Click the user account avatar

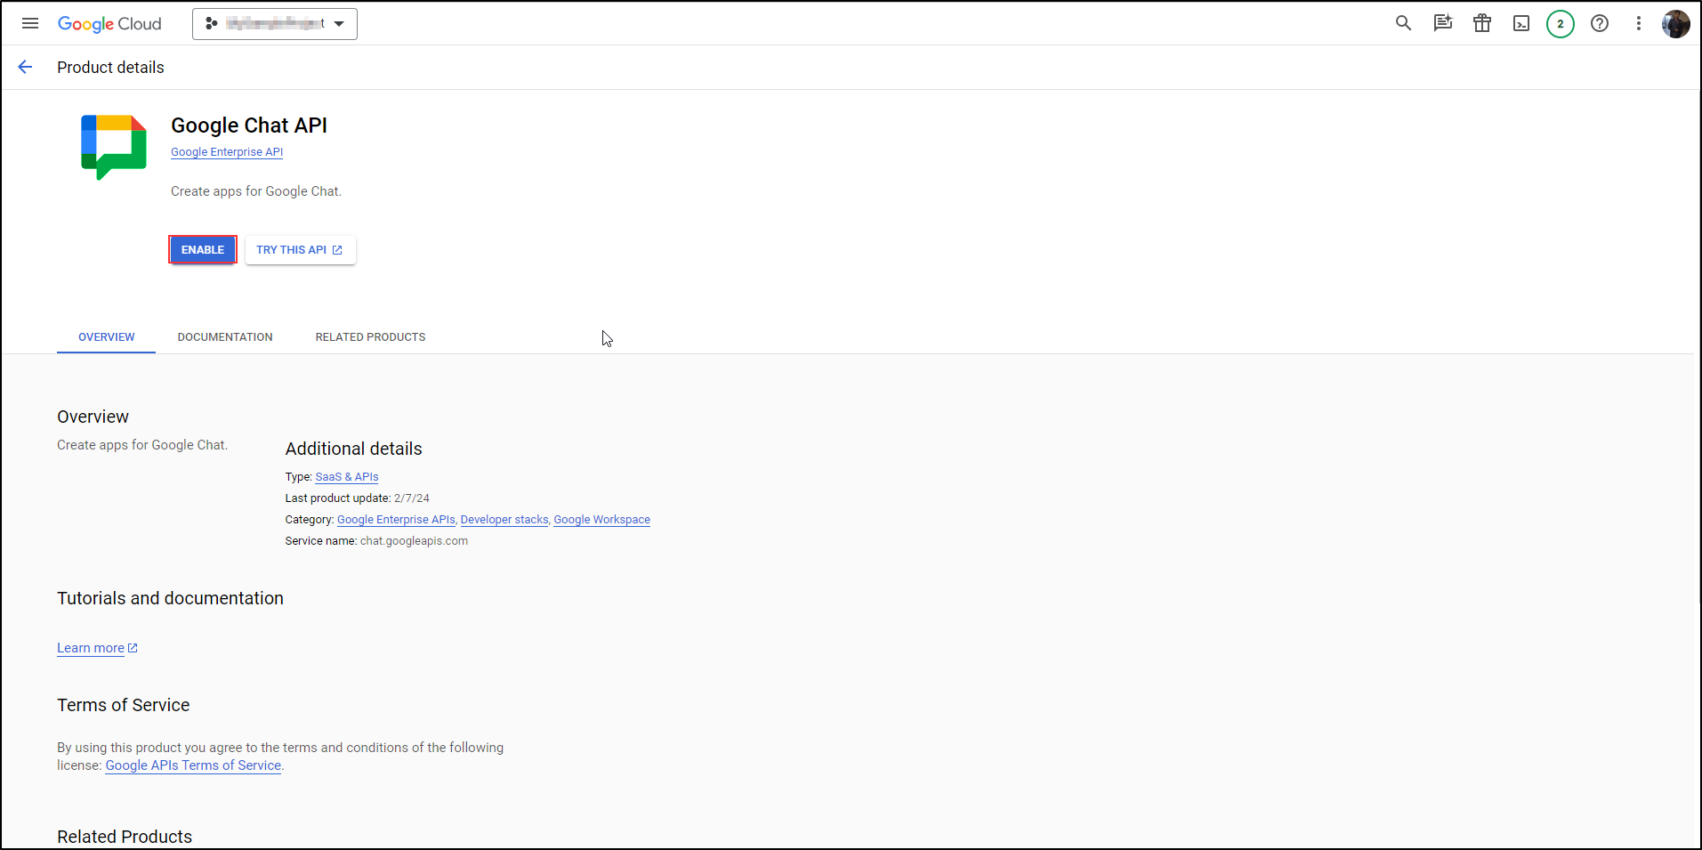[1676, 24]
